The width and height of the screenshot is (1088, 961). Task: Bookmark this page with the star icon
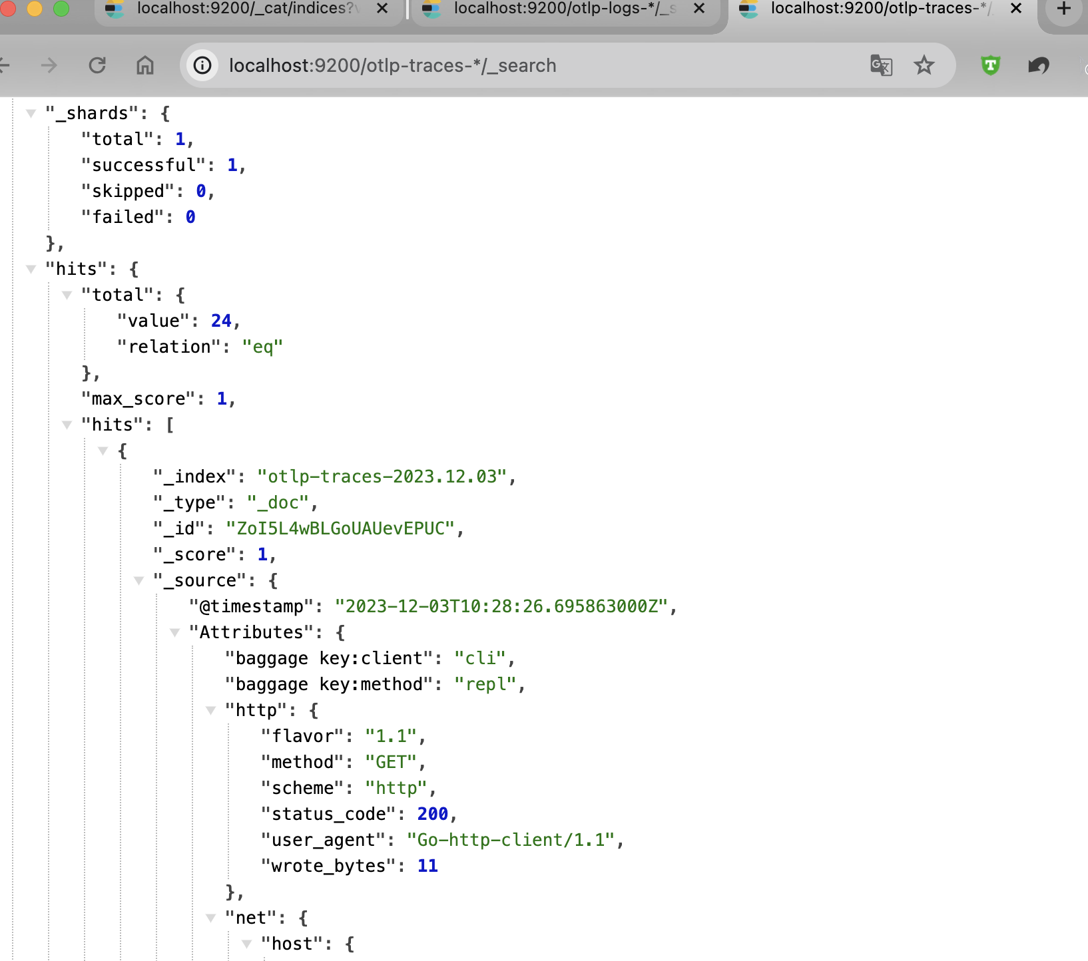click(x=924, y=65)
